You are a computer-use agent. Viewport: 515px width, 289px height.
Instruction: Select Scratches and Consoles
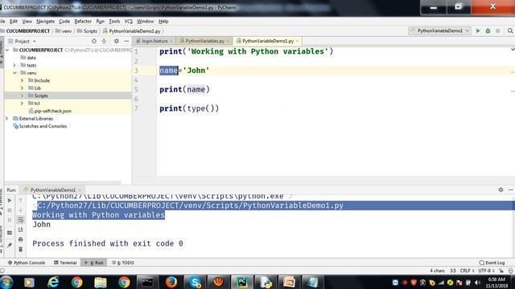(39, 126)
